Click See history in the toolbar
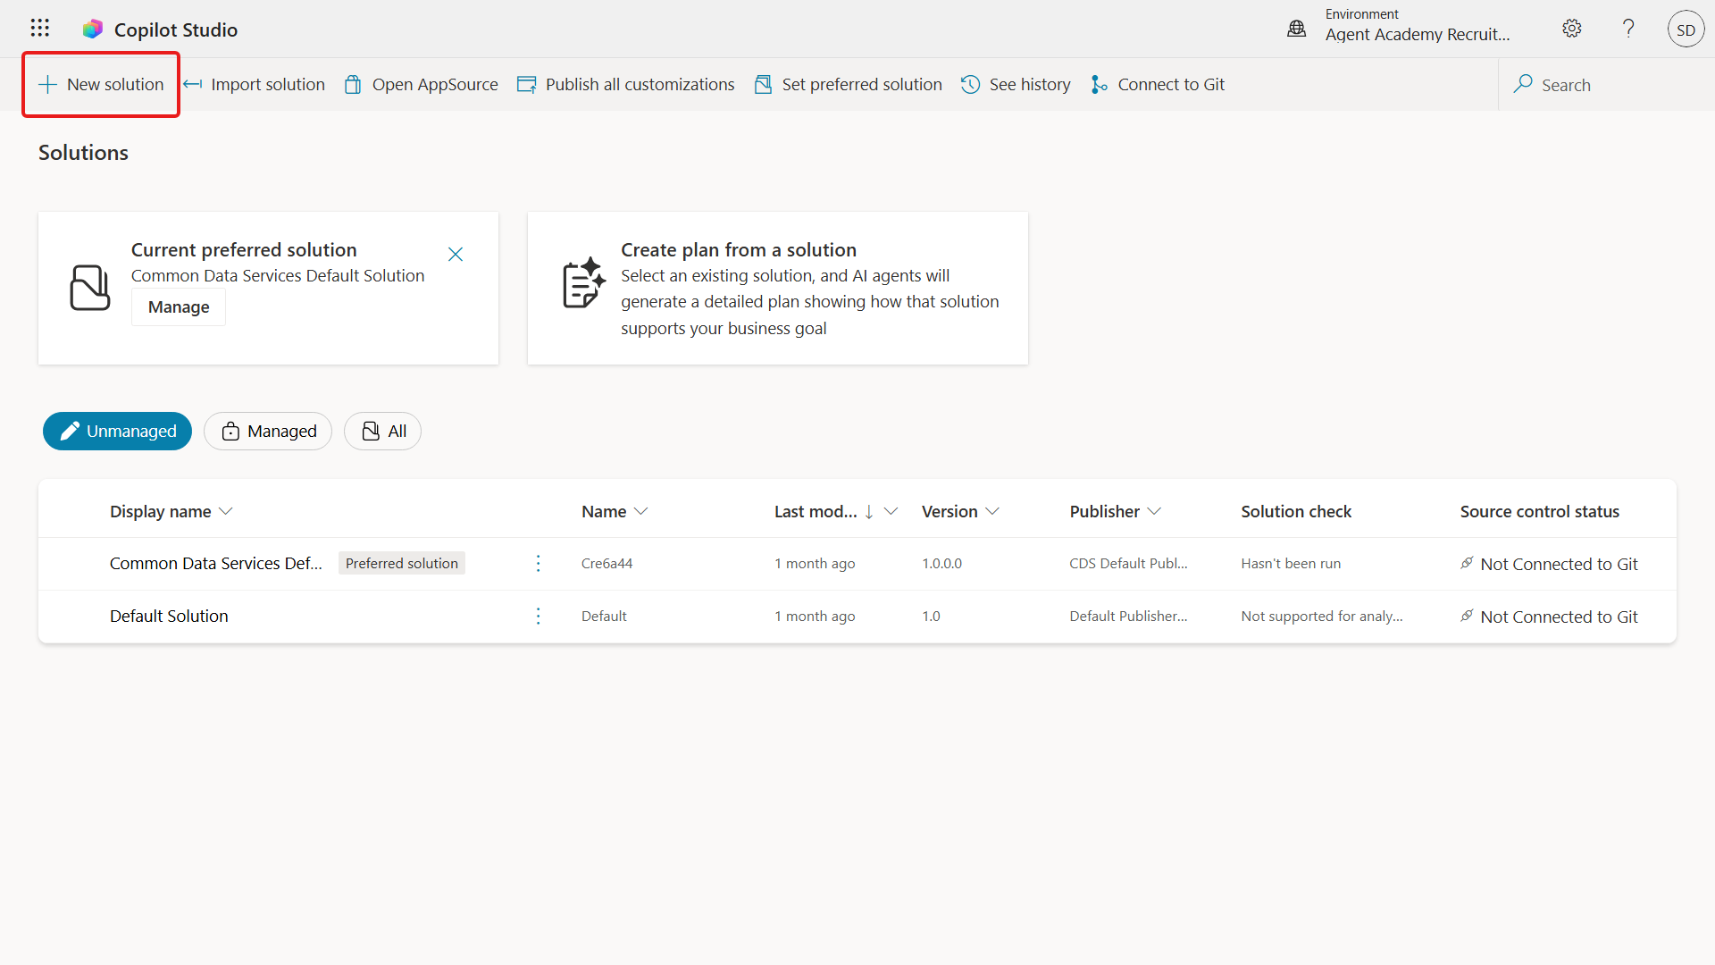The image size is (1715, 965). [1016, 84]
